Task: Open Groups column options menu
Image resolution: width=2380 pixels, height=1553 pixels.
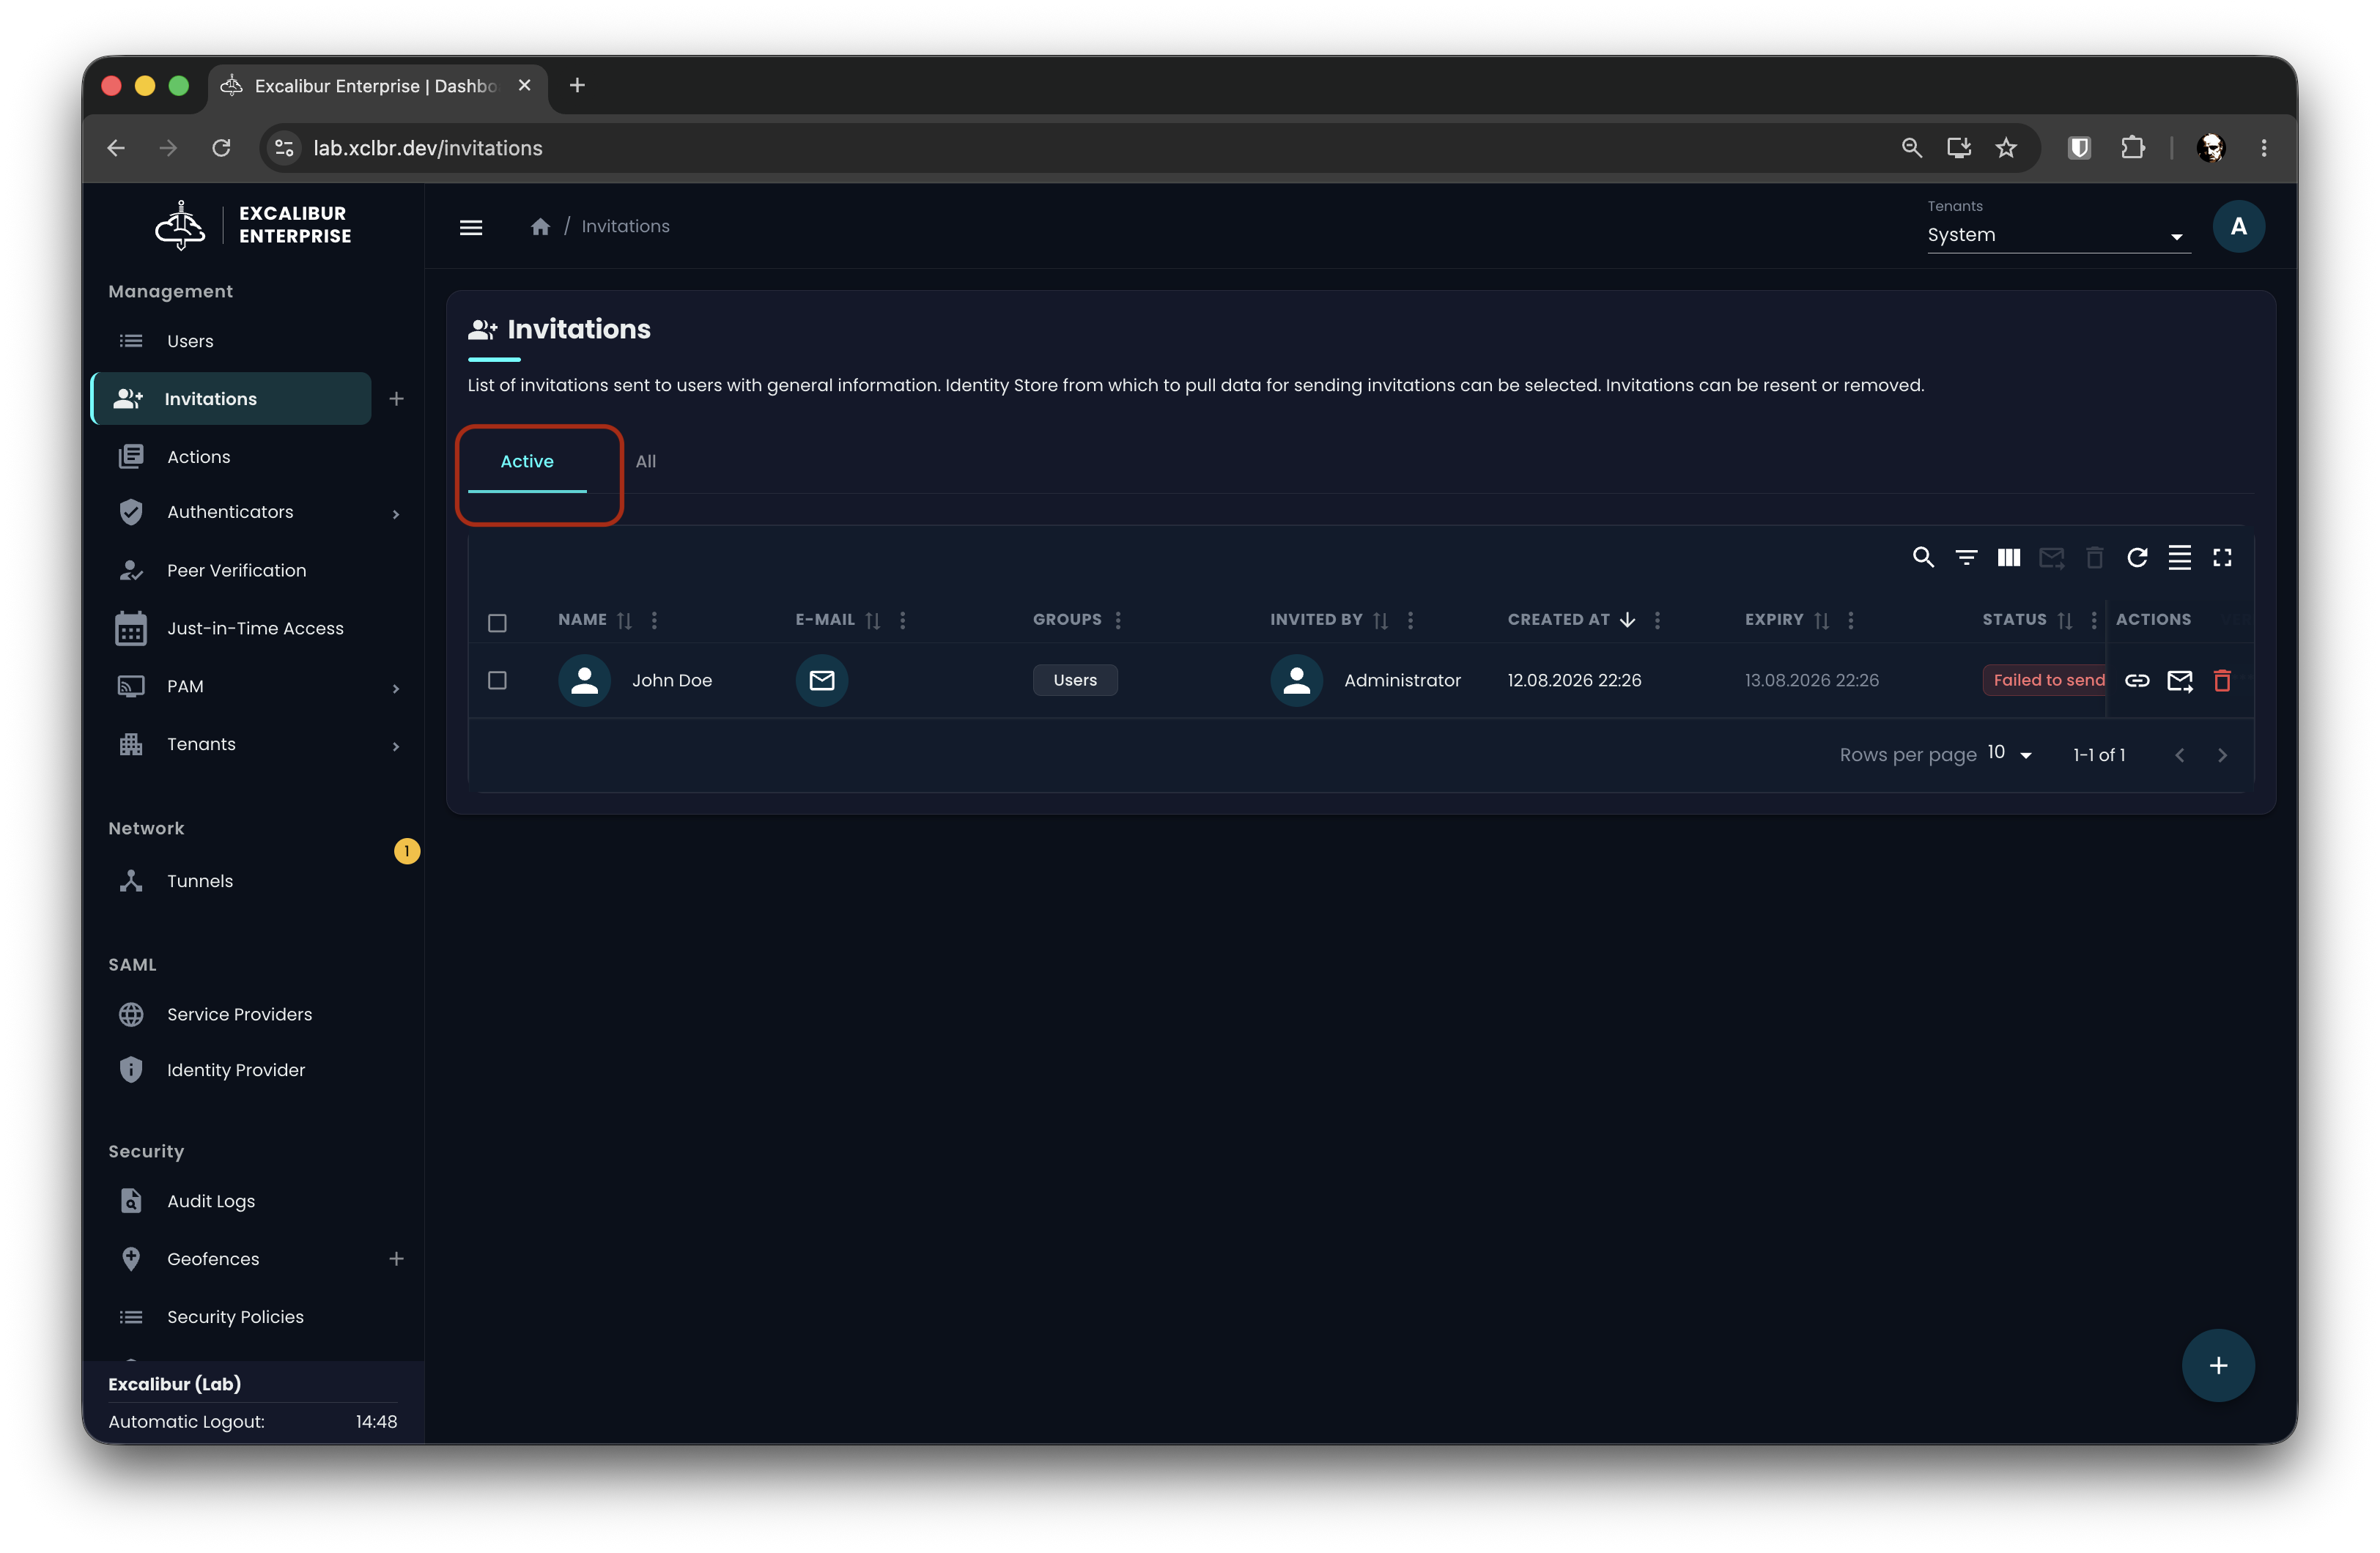Action: (x=1118, y=620)
